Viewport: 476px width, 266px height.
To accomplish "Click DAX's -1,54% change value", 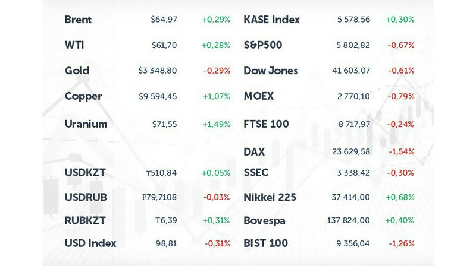I will tap(401, 151).
